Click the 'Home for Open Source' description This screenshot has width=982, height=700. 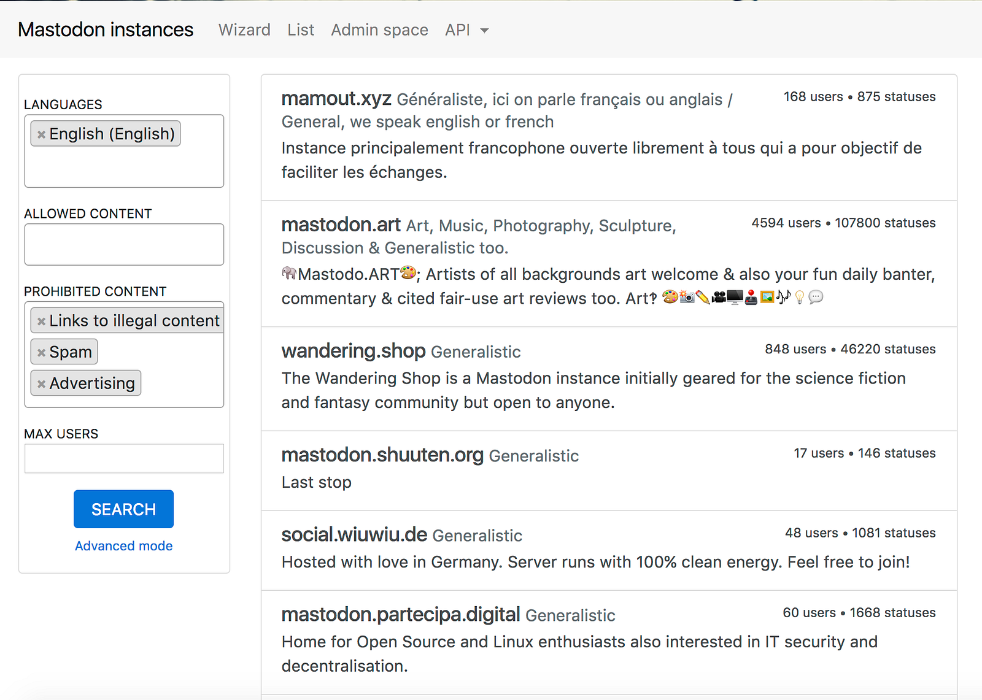click(579, 654)
